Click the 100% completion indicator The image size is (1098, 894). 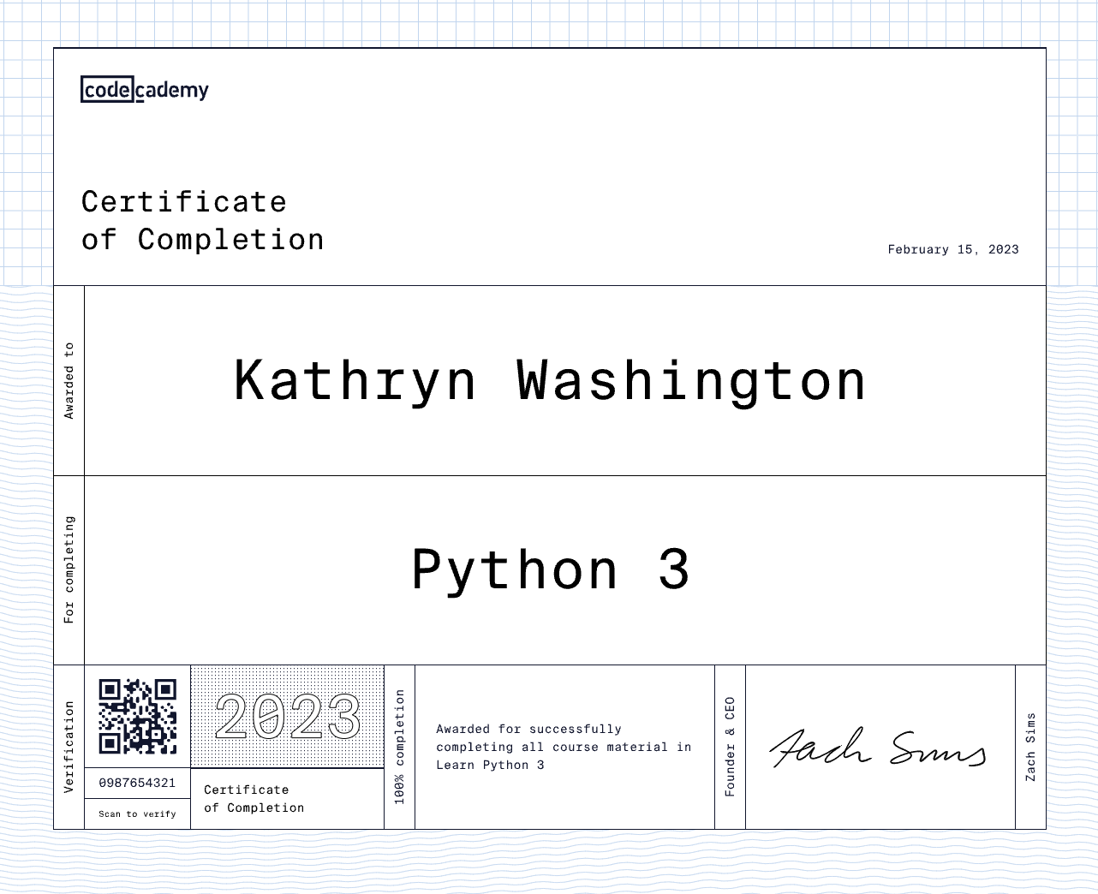point(397,746)
